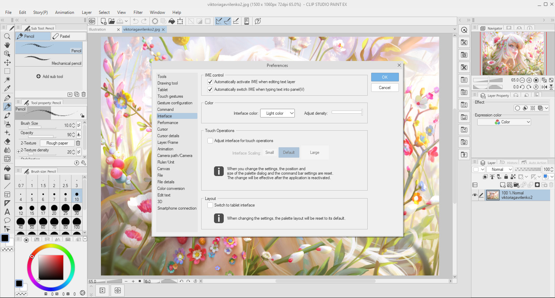
Task: Select the Eraser tool
Action: pyautogui.click(x=7, y=141)
